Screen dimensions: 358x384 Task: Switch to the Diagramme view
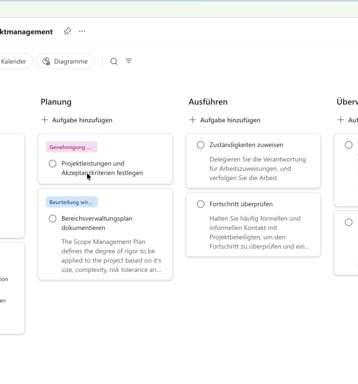[65, 61]
